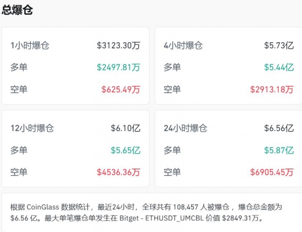302x232 pixels.
Task: Click the red $6905.45万 short value
Action: tap(272, 172)
